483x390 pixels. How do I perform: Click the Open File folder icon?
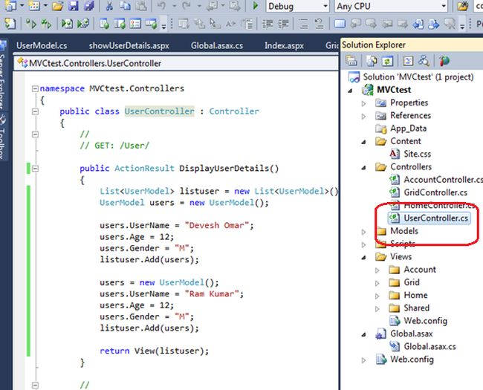click(x=57, y=6)
